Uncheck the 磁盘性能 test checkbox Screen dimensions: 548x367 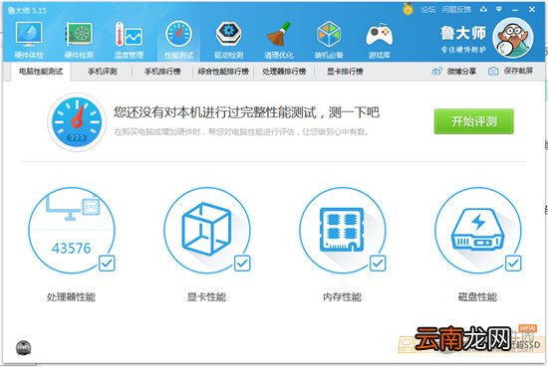click(x=513, y=263)
